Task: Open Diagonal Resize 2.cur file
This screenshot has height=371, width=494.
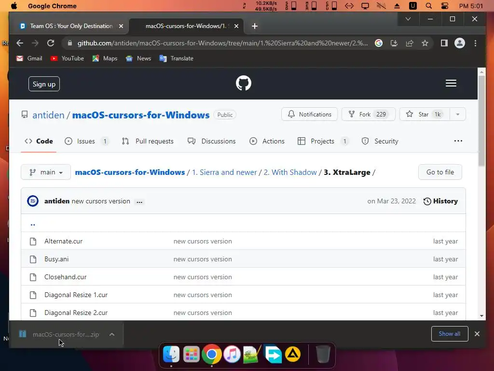Action: coord(76,313)
